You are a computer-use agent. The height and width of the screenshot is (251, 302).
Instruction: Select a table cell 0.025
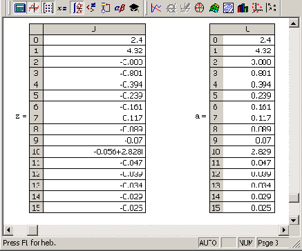(x=249, y=208)
